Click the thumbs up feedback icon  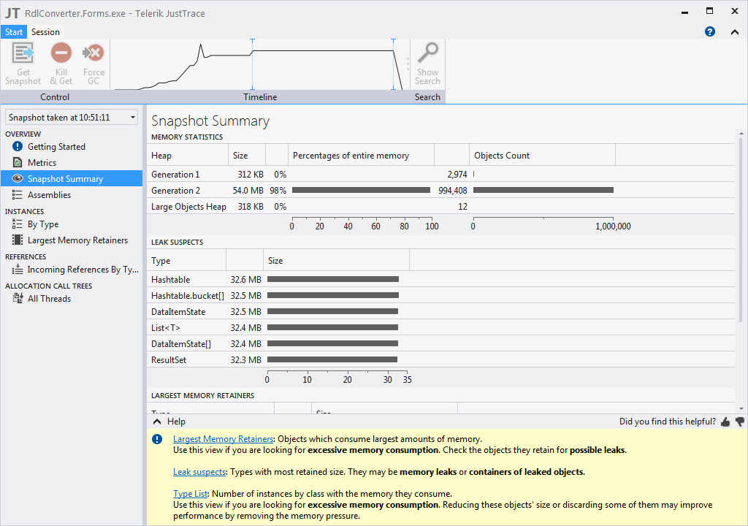(x=725, y=422)
